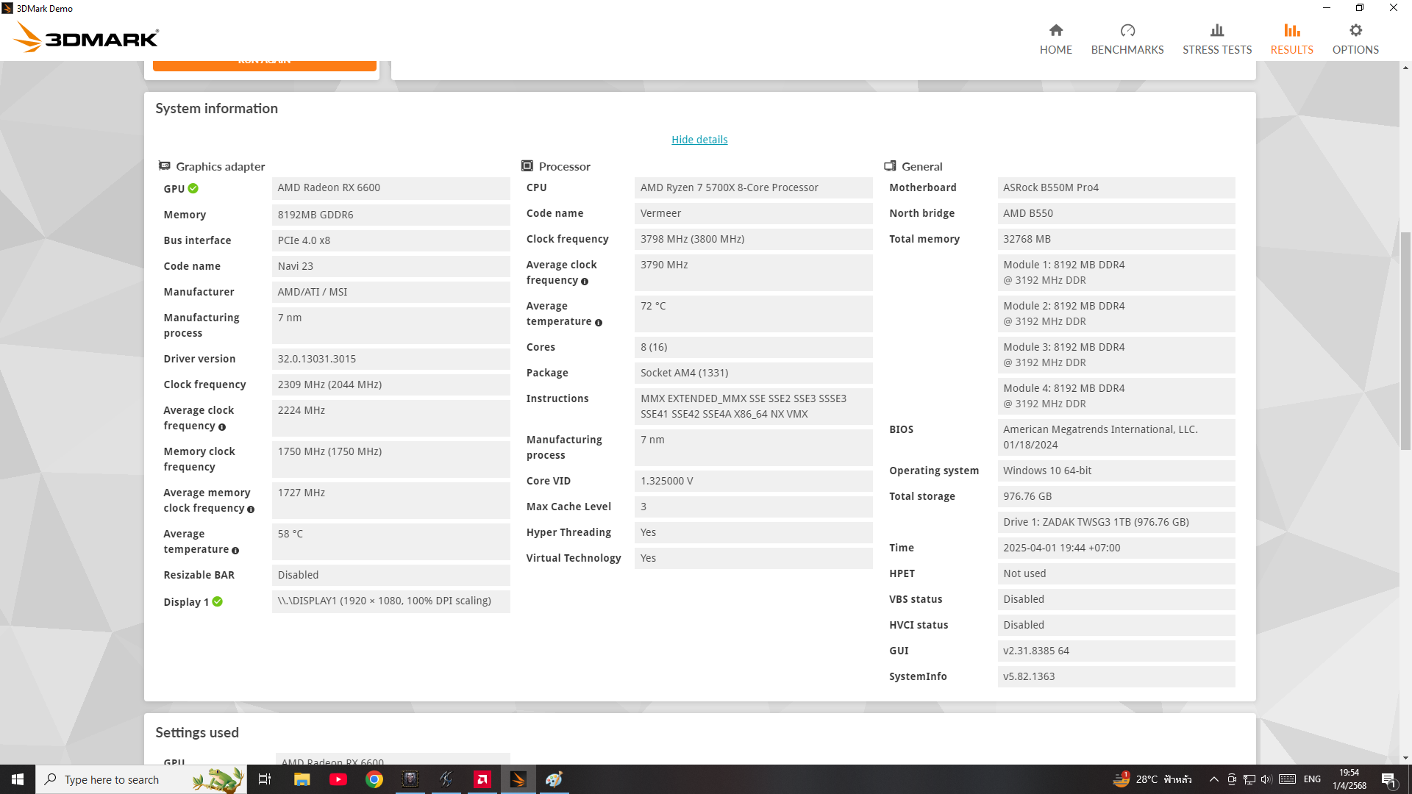Open Paint app on taskbar
This screenshot has height=794, width=1412.
(555, 779)
